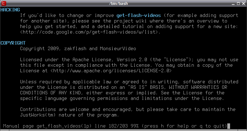Maximize the /bin/bash window

[238, 3]
